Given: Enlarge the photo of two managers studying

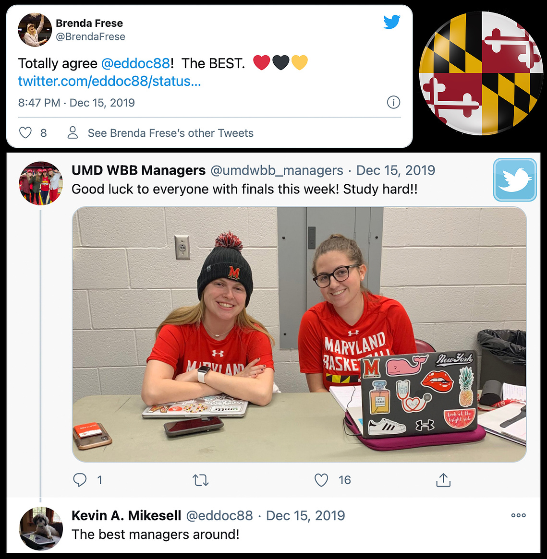Looking at the screenshot, I should click(299, 334).
